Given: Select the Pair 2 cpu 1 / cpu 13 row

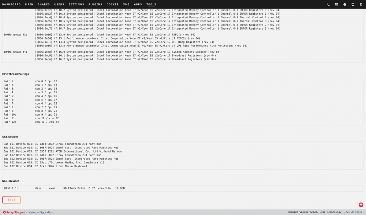Looking at the screenshot, I should pyautogui.click(x=30, y=85).
